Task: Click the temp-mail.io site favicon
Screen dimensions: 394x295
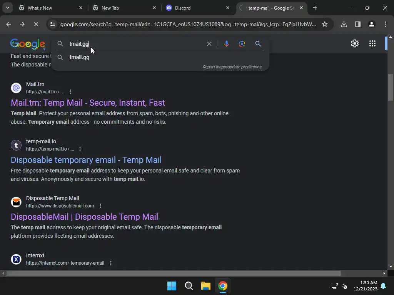Action: pos(16,145)
